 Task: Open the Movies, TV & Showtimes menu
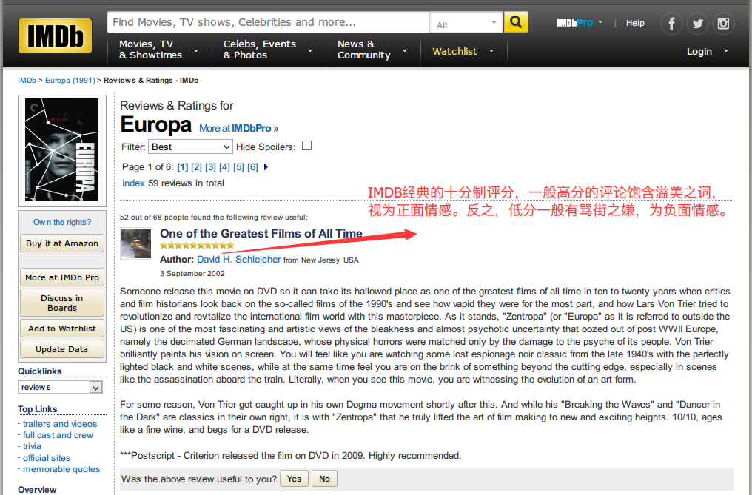(x=158, y=50)
